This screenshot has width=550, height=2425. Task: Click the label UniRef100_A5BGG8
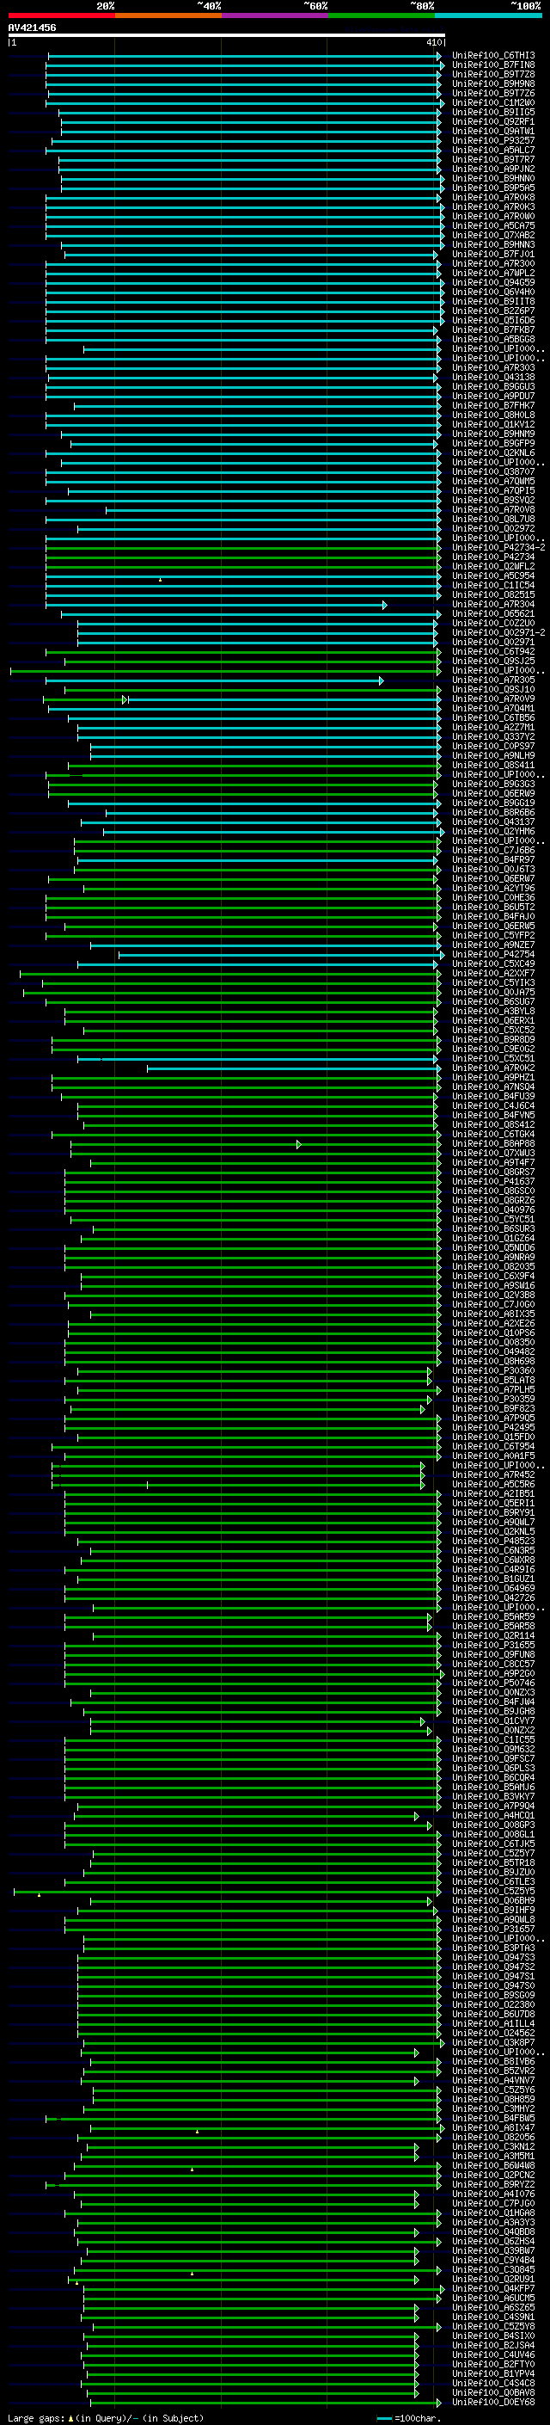(492, 339)
